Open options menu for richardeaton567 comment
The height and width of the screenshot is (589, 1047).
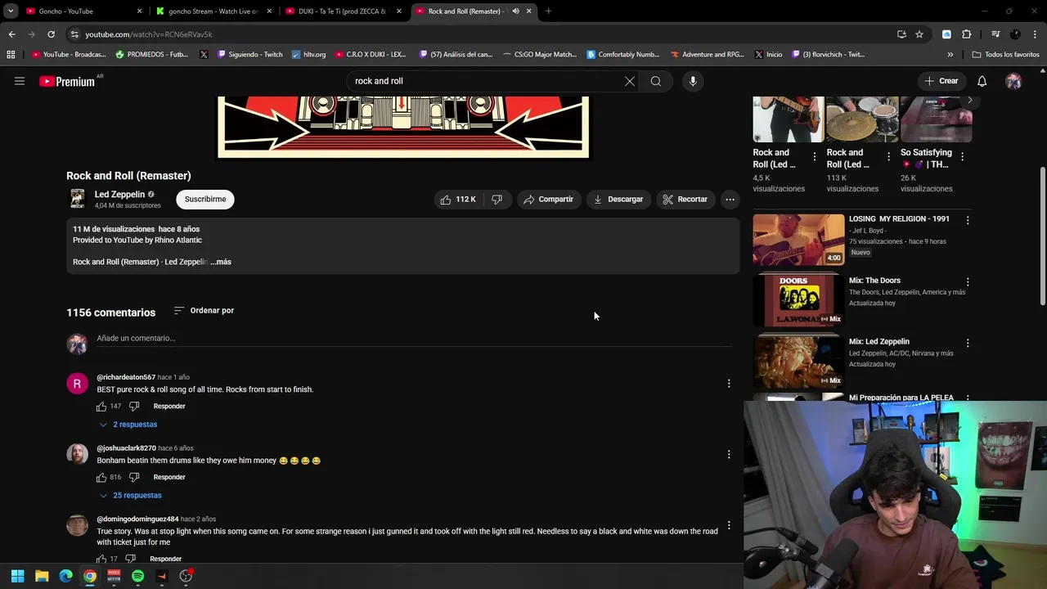(729, 384)
